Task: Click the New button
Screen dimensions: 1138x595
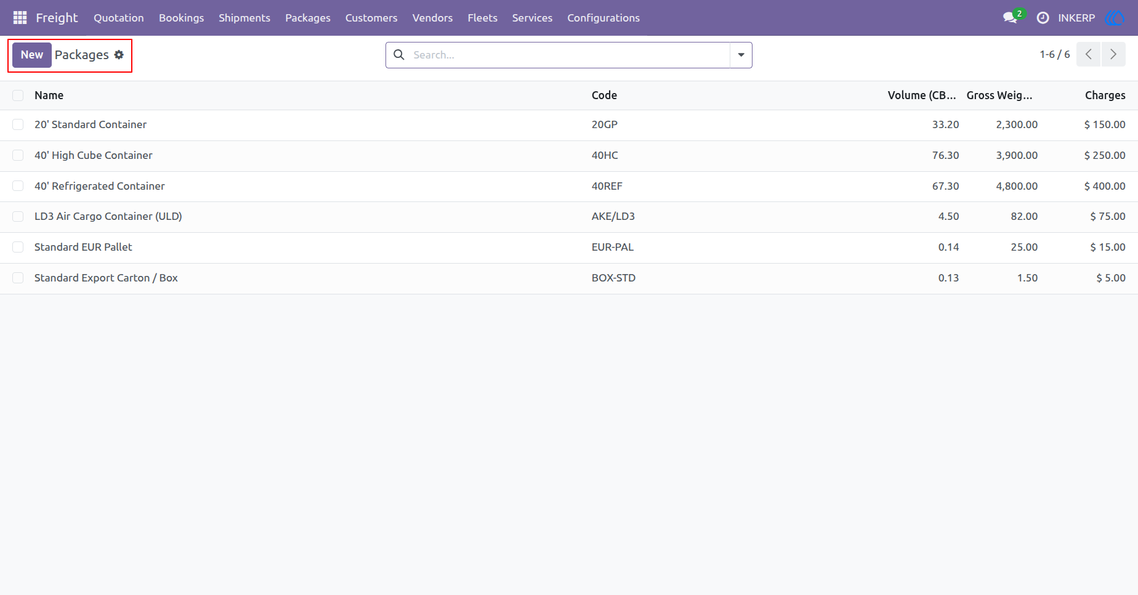Action: click(32, 55)
